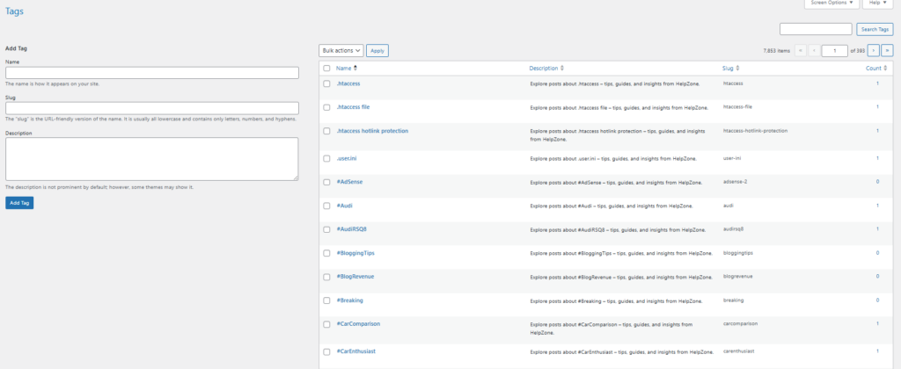Open post count for .htaccess tag
Screen dimensions: 901x369
point(877,83)
